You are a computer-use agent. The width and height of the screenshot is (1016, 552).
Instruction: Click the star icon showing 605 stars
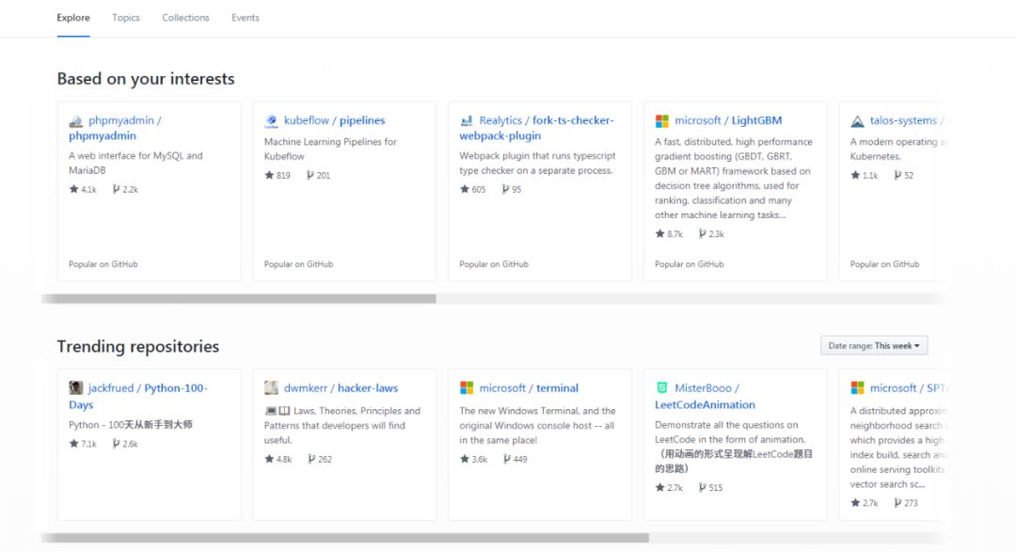465,189
